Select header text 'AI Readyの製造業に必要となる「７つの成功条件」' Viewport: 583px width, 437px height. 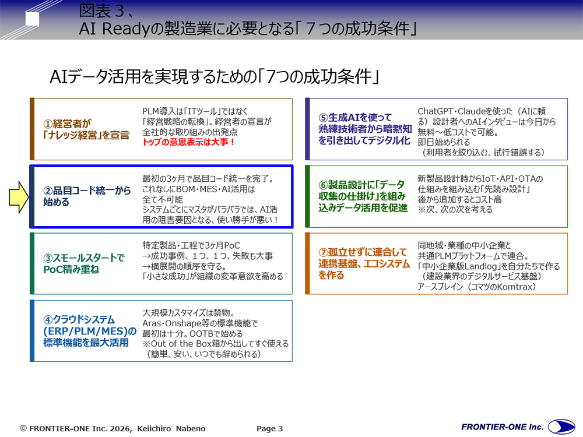(x=248, y=29)
